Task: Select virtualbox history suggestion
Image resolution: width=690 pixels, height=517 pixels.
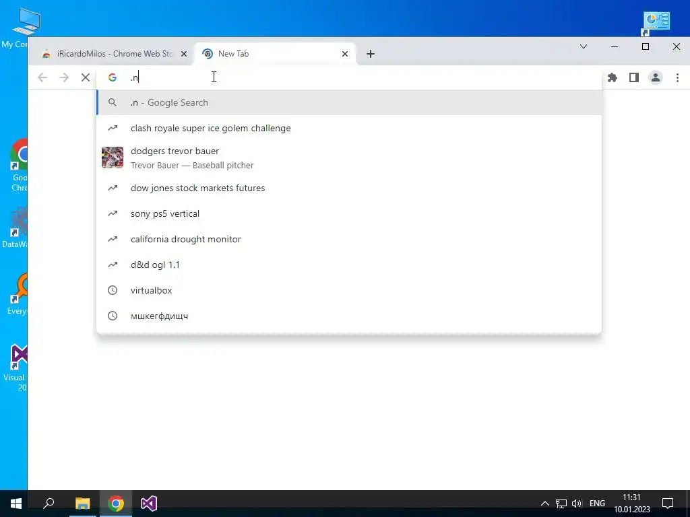Action: pos(349,290)
